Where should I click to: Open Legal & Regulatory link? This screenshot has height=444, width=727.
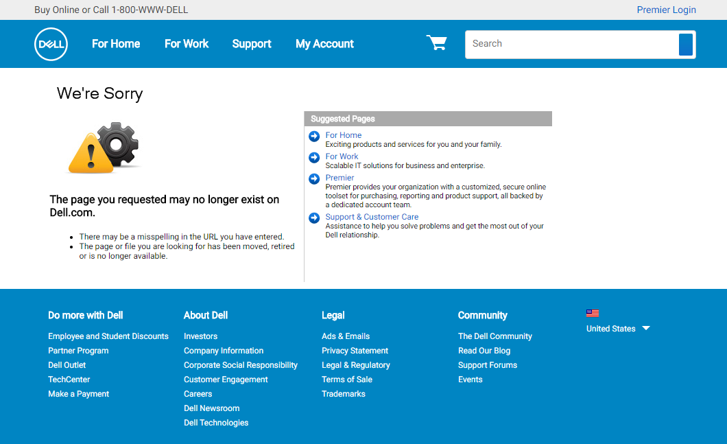click(x=356, y=365)
